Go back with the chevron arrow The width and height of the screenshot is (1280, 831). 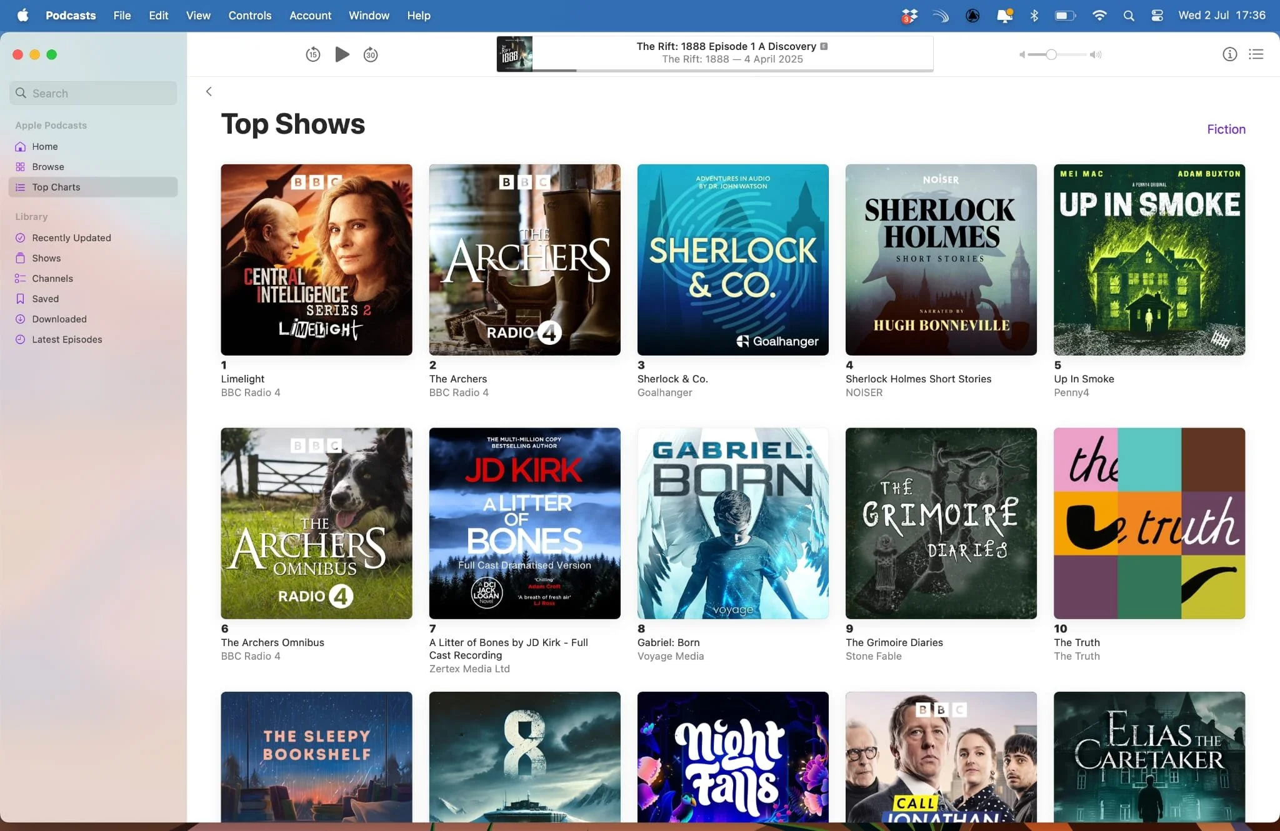tap(209, 91)
